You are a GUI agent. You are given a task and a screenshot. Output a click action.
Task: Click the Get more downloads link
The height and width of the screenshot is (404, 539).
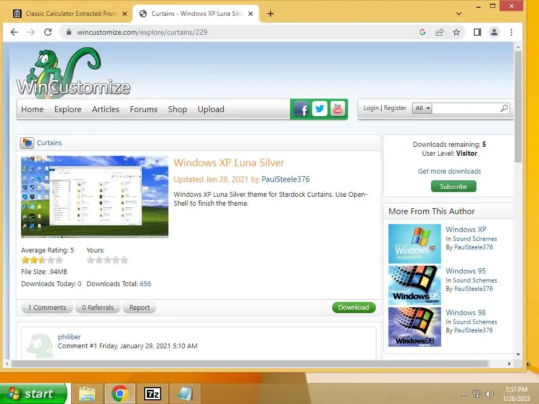pyautogui.click(x=450, y=171)
